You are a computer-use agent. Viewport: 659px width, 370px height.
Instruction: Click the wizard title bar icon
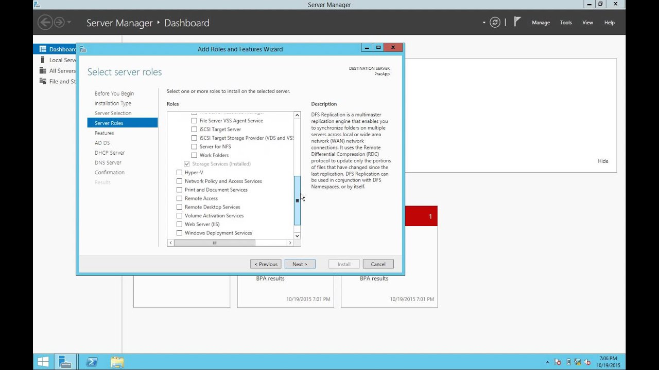83,49
